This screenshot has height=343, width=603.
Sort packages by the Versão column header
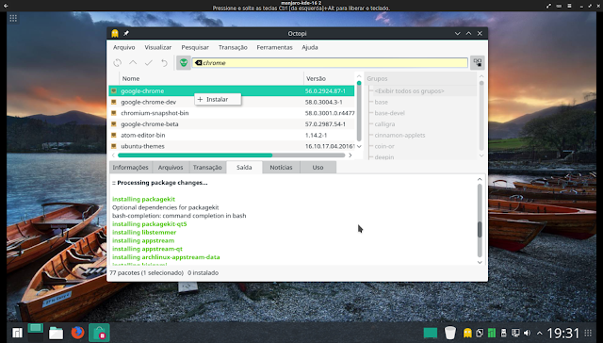329,78
